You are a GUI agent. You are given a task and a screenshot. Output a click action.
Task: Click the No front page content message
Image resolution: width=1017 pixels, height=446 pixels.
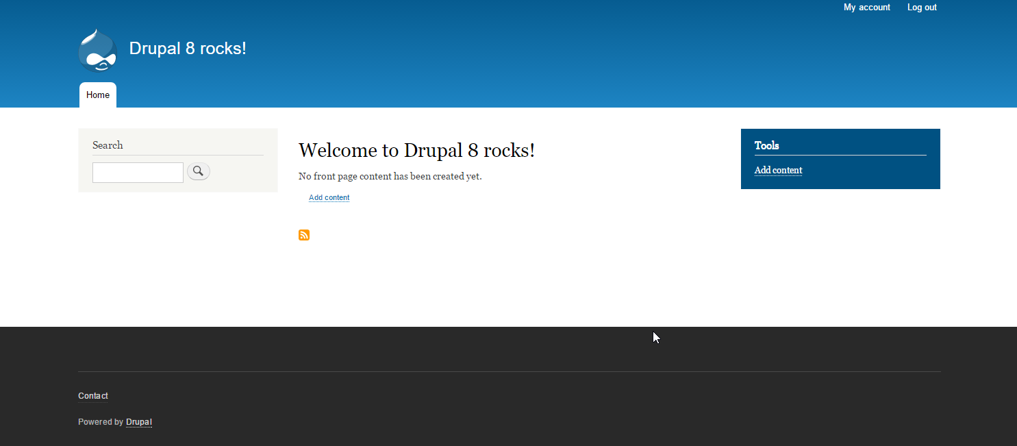(390, 176)
